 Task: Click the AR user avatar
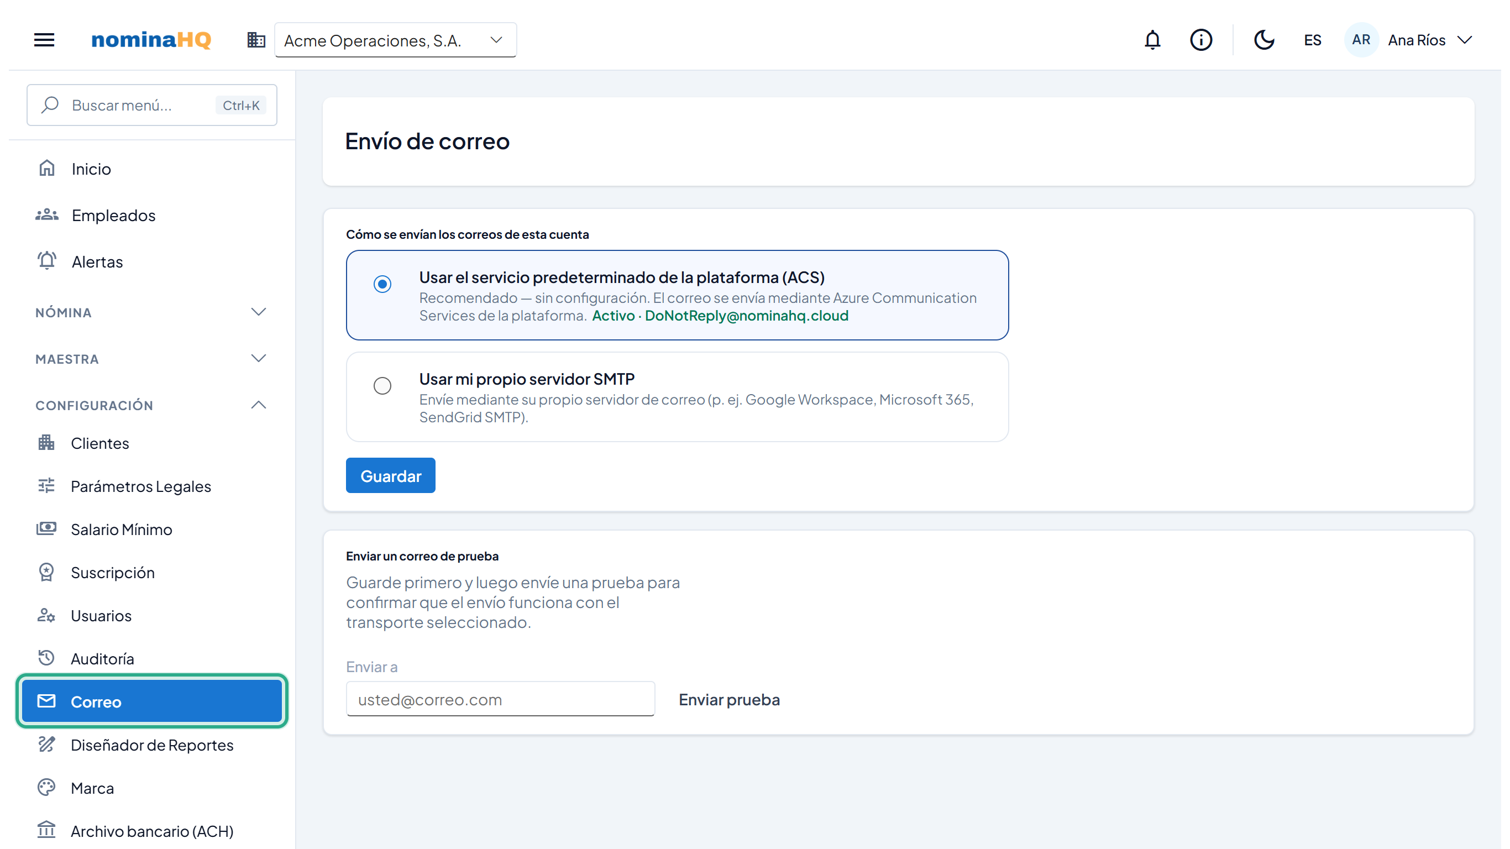pyautogui.click(x=1361, y=40)
